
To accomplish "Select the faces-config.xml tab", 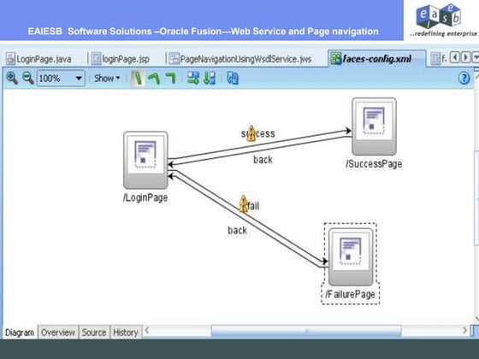I will (x=377, y=58).
